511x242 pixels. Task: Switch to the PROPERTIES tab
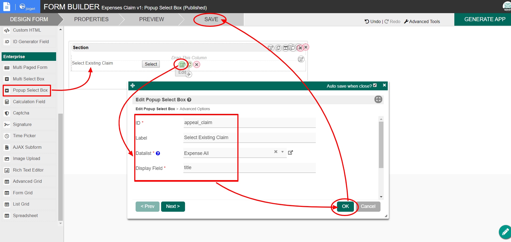pyautogui.click(x=91, y=19)
